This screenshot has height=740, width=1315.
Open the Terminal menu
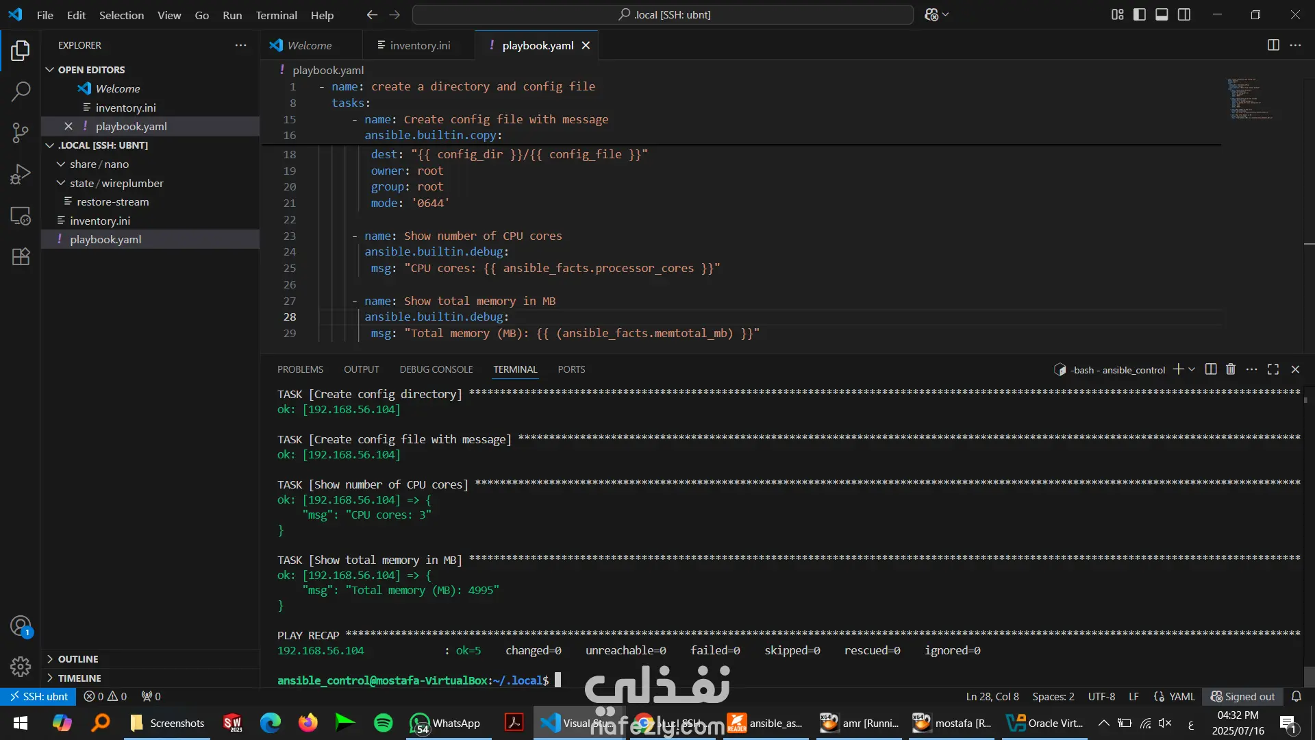coord(276,15)
